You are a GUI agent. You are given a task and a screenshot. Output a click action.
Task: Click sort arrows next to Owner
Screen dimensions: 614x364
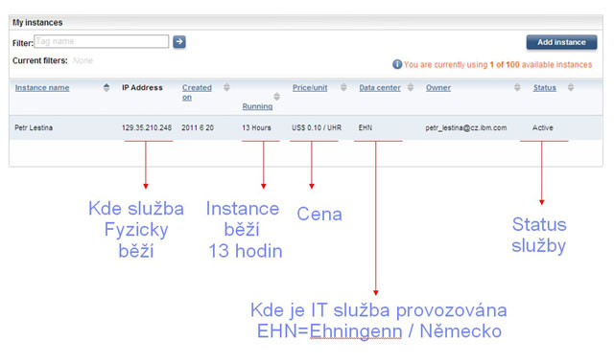click(517, 87)
